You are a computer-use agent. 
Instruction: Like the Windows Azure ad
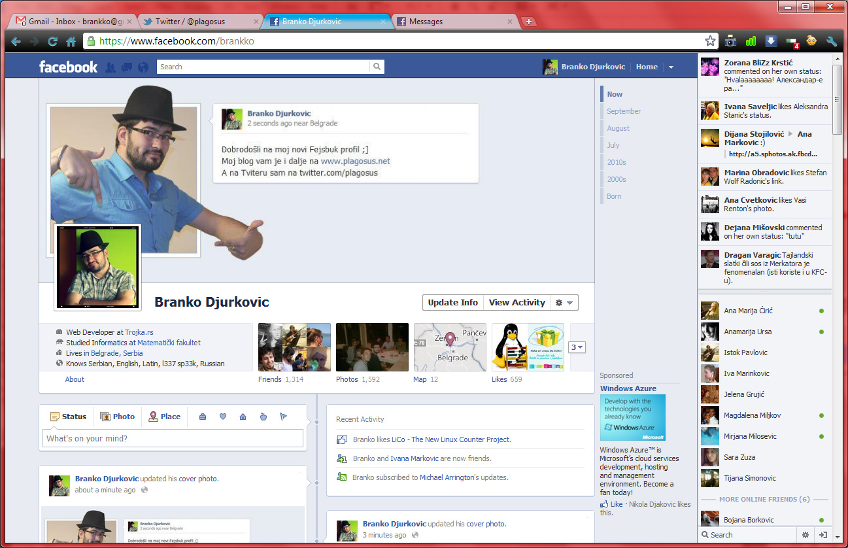pyautogui.click(x=617, y=504)
